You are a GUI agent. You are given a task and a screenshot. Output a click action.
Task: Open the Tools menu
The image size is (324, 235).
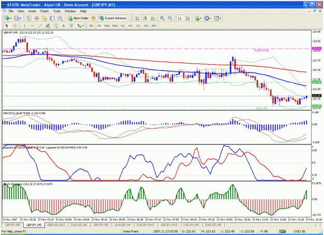click(x=57, y=11)
